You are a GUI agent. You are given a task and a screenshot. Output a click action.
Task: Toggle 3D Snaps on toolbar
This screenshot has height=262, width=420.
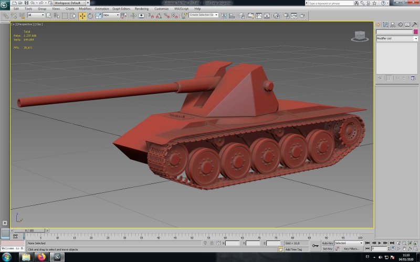pos(151,16)
